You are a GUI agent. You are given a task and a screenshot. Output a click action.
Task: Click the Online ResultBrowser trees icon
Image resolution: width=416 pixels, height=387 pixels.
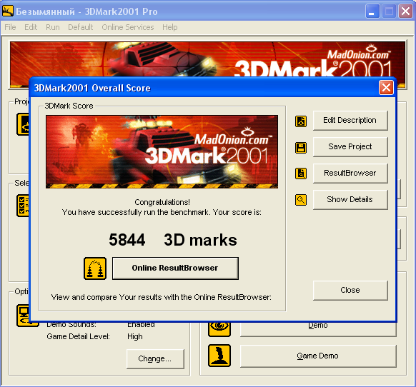click(95, 268)
